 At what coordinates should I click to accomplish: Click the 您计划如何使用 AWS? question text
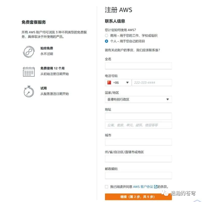click(120, 30)
